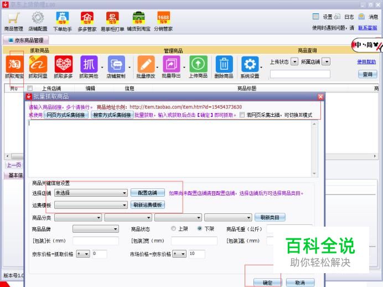Open 上传状态 dropdown
This screenshot has height=287, width=383.
click(x=295, y=61)
